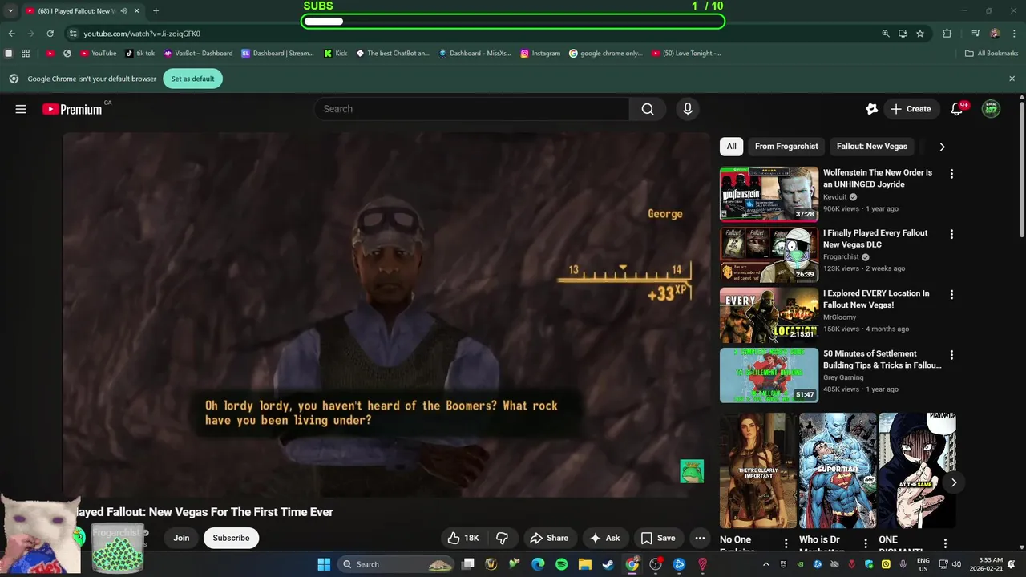Click the YouTube search magnifier button
Image resolution: width=1026 pixels, height=577 pixels.
click(x=648, y=109)
